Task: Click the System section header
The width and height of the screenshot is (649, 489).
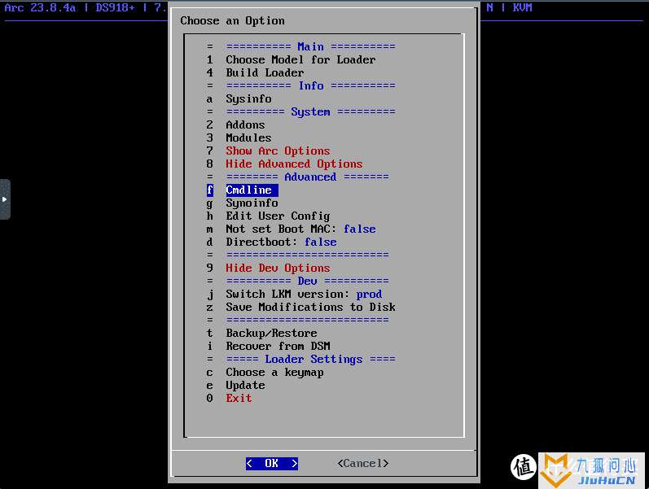Action: click(310, 111)
